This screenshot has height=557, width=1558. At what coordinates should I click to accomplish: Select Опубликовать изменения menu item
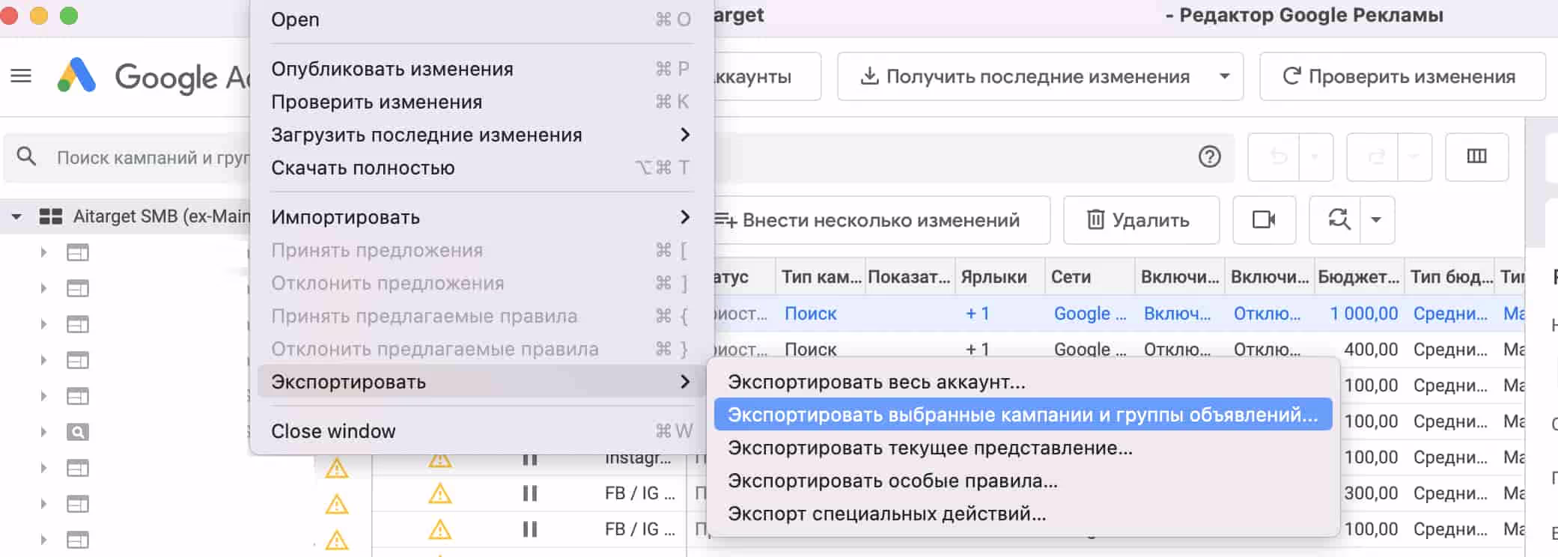(x=481, y=69)
